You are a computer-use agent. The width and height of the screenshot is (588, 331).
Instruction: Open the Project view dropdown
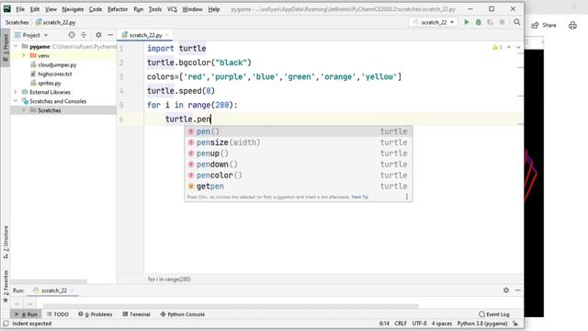tap(31, 35)
